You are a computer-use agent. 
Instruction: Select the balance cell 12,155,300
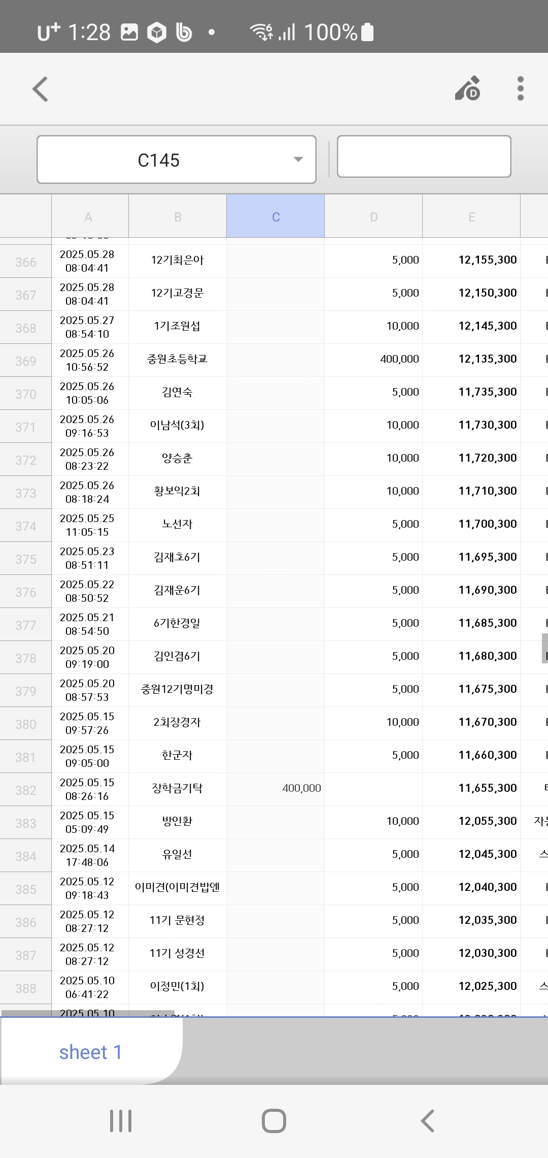[487, 260]
